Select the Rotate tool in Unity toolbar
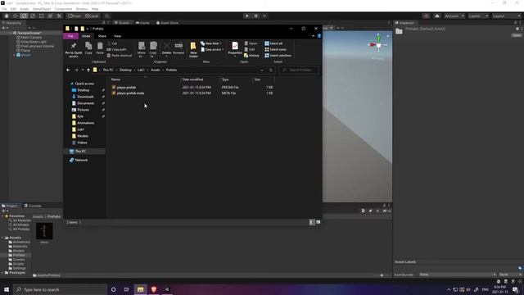This screenshot has height=295, width=524. [24, 16]
